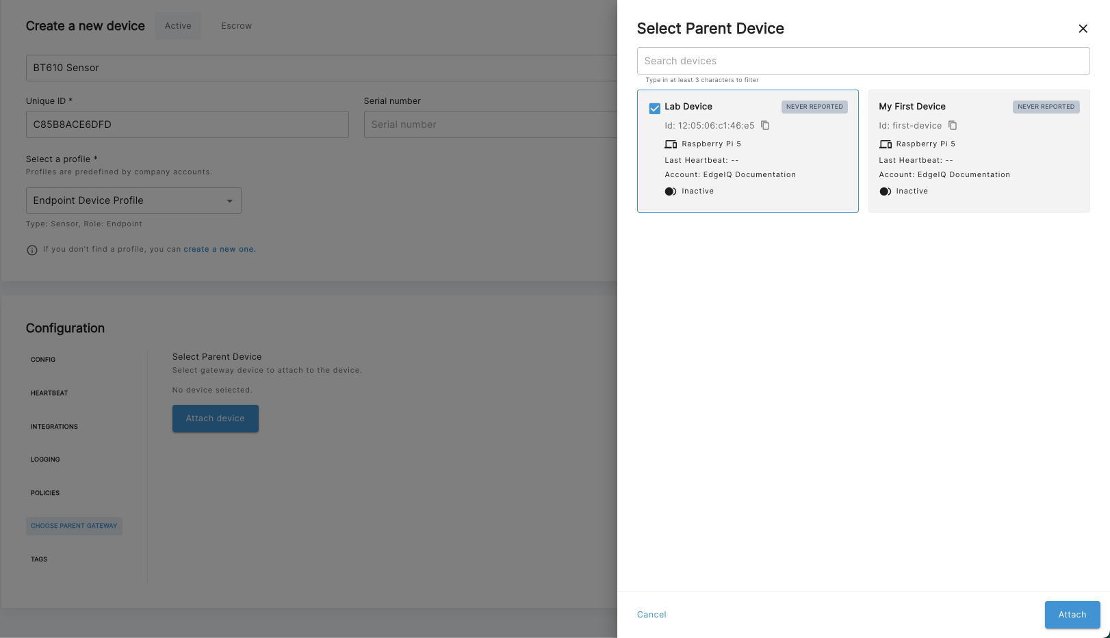Click Type: Sensor, Role: Endpoint text
The height and width of the screenshot is (638, 1110).
coord(84,224)
